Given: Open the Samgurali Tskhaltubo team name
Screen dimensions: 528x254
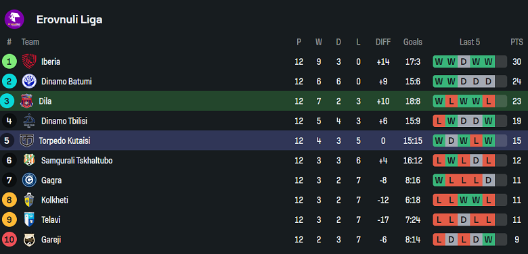Looking at the screenshot, I should (76, 161).
